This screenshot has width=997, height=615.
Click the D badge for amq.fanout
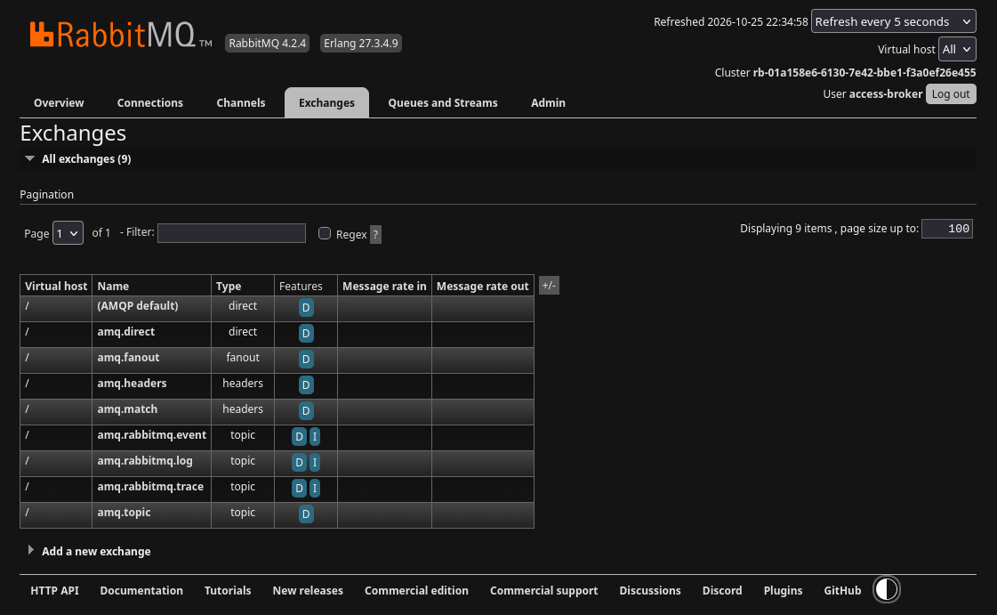[x=306, y=360]
